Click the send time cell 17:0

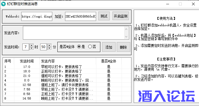coord(27,67)
